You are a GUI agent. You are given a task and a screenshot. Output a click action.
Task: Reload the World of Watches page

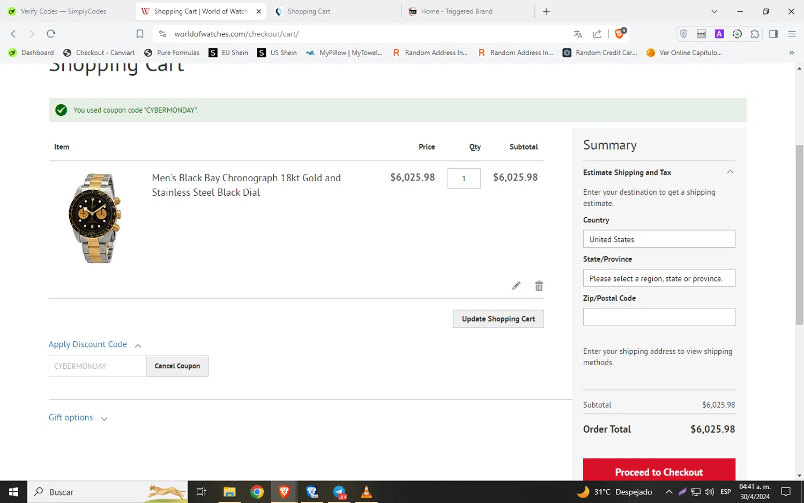(51, 34)
